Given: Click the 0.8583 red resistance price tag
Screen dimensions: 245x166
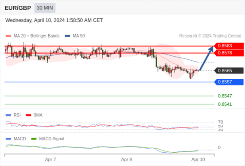Looking at the screenshot, I should 229,46.
